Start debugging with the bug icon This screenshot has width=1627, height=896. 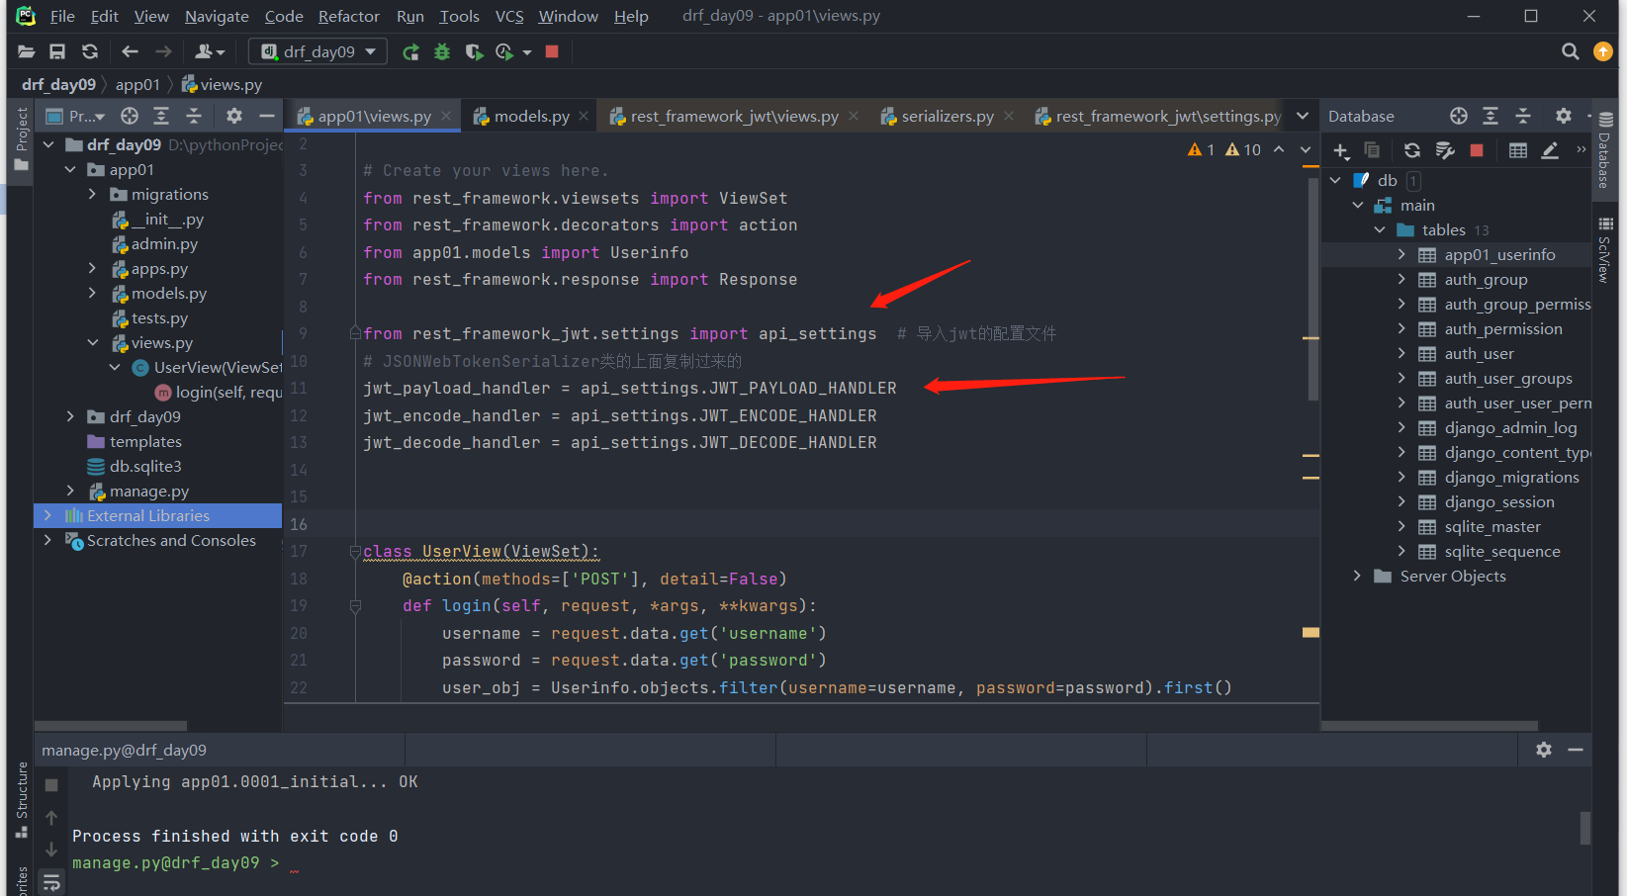[x=442, y=51]
